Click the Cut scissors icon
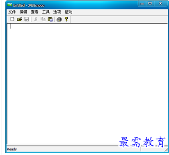This screenshot has height=155, width=169. click(36, 19)
